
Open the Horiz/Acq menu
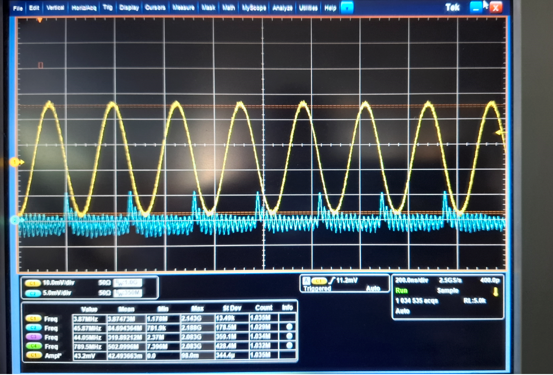point(84,8)
